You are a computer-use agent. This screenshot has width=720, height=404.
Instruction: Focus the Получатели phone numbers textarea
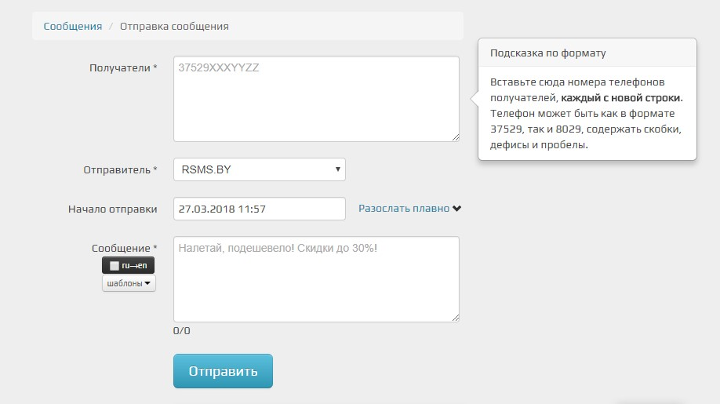click(x=315, y=99)
